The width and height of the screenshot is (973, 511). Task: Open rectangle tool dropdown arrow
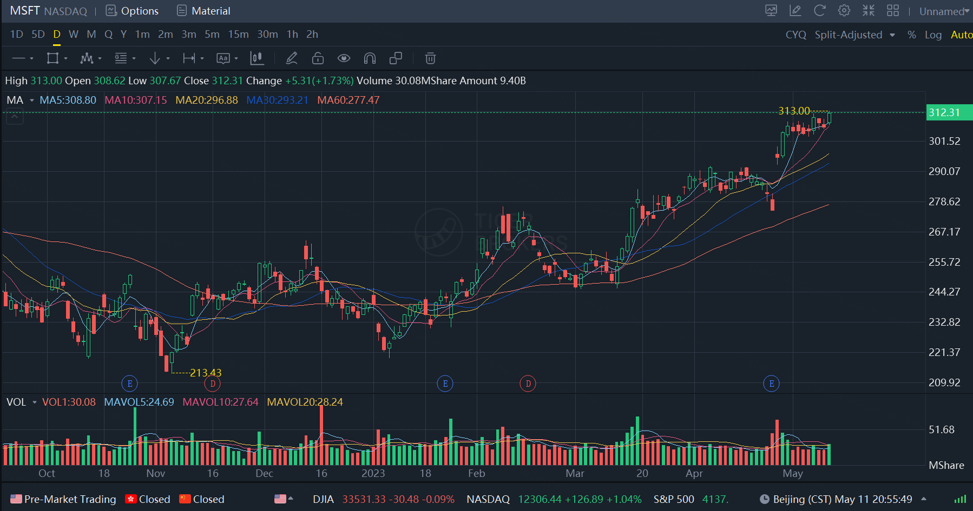coord(66,58)
